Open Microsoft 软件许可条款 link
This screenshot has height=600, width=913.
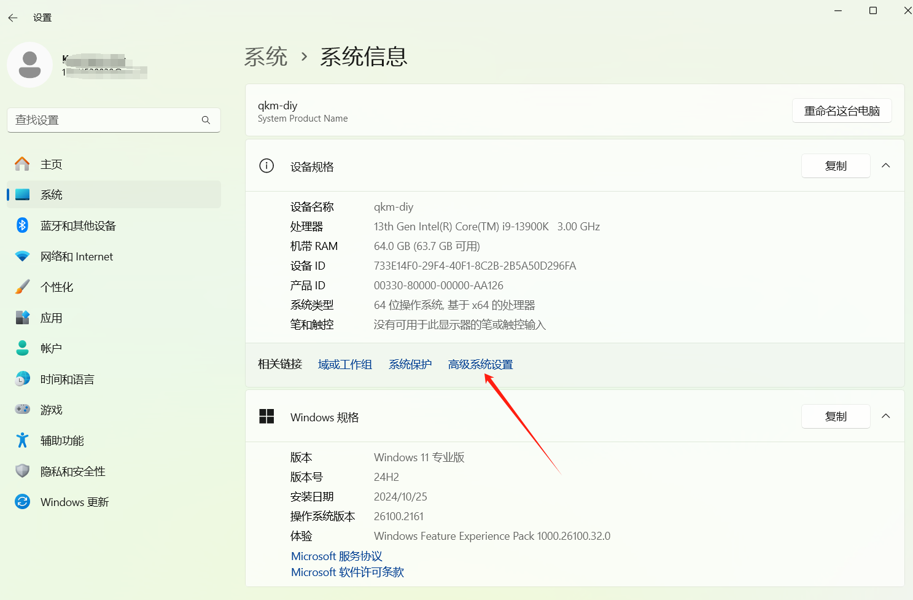(348, 572)
